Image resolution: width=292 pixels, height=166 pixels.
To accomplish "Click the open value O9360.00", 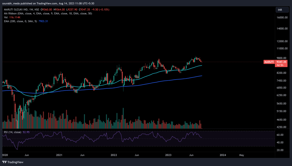I will coord(46,9).
